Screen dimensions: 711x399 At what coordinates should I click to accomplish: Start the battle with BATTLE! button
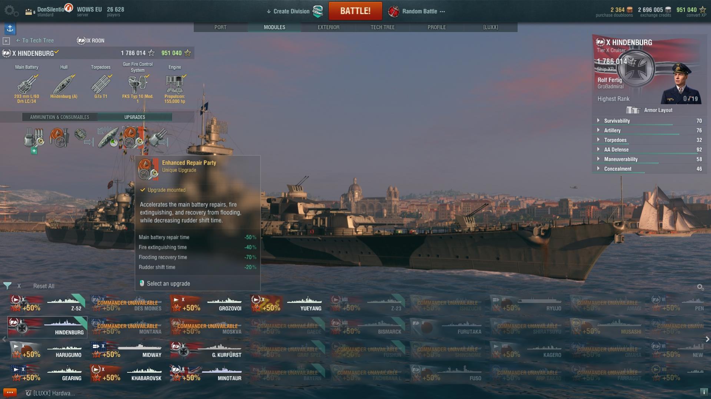point(355,11)
